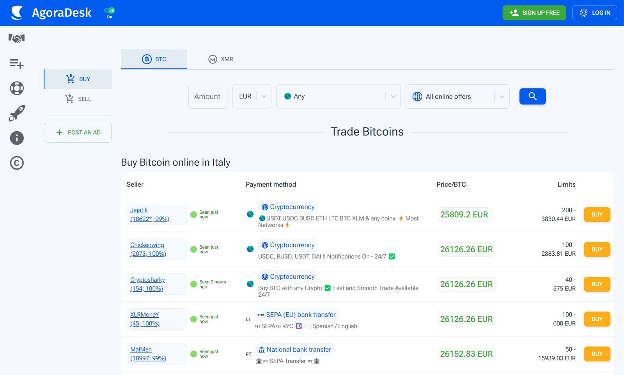The height and width of the screenshot is (375, 624).
Task: Select the BUY mode in left panel
Action: (78, 79)
